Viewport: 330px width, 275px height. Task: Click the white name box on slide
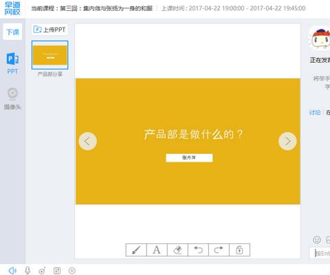click(x=189, y=158)
